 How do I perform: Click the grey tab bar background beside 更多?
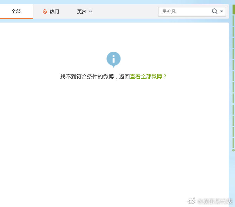(x=125, y=11)
